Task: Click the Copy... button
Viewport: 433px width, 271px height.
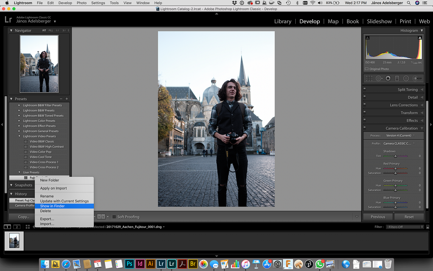Action: coord(22,217)
